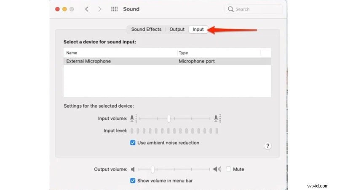The height and width of the screenshot is (190, 337).
Task: Sort devices by Name column header
Action: [120, 53]
